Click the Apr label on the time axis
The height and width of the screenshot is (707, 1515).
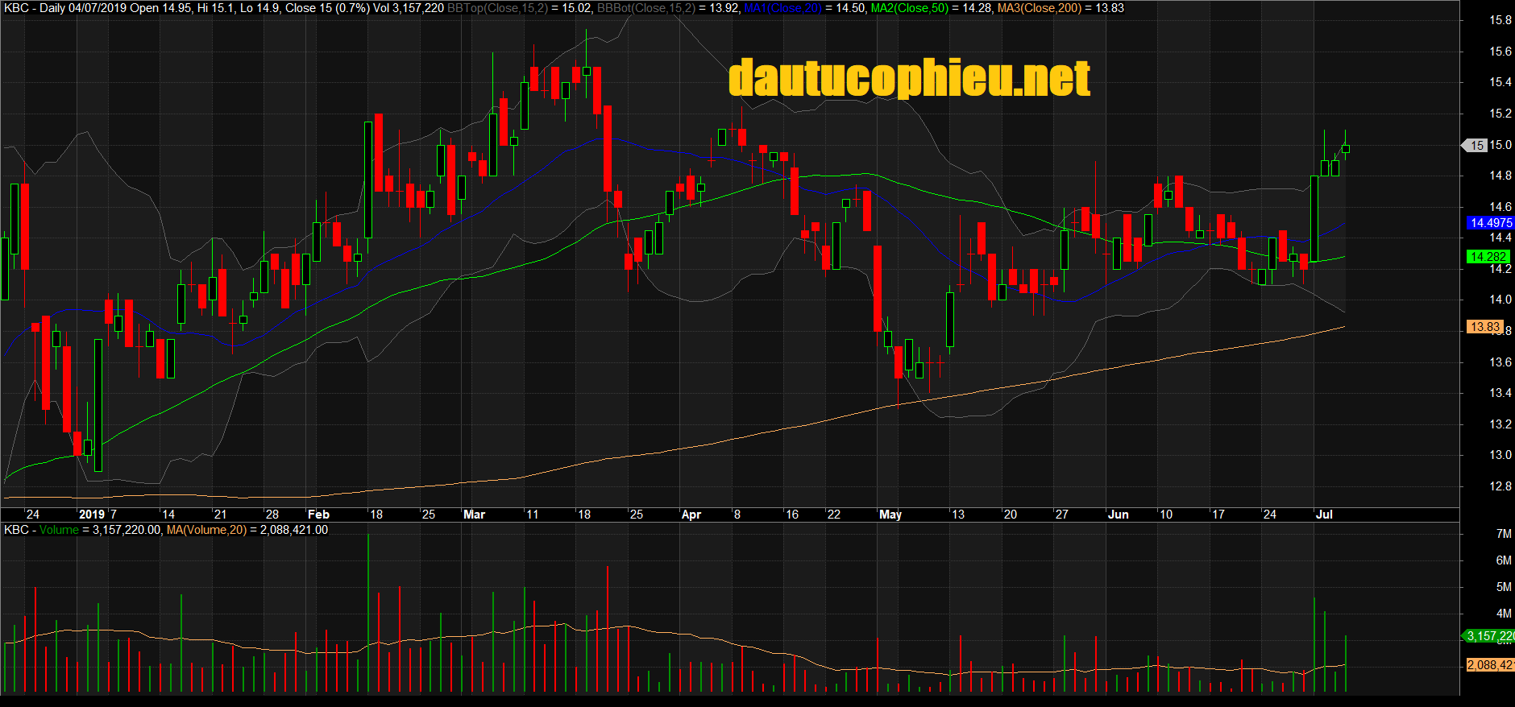click(x=691, y=515)
